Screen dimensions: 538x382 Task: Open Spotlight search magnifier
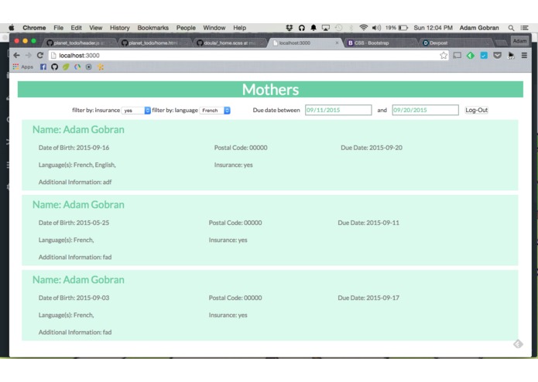[511, 28]
